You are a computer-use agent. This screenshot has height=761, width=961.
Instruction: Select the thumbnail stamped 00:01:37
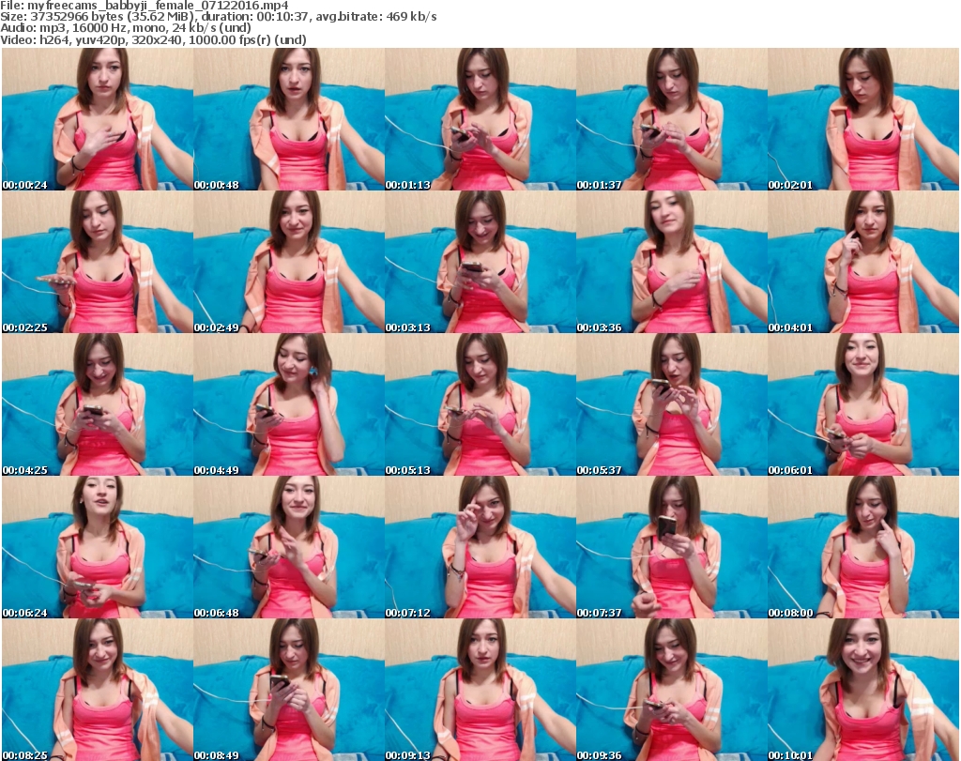tap(672, 119)
